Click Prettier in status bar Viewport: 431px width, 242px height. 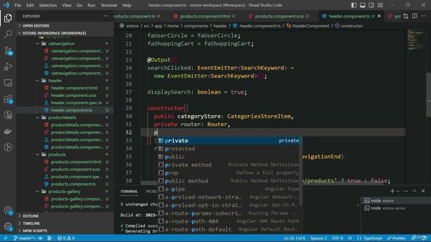pos(396,238)
